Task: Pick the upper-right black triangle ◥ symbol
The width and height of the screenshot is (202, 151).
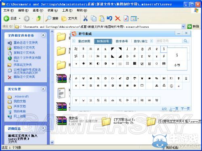Action: click(120, 49)
